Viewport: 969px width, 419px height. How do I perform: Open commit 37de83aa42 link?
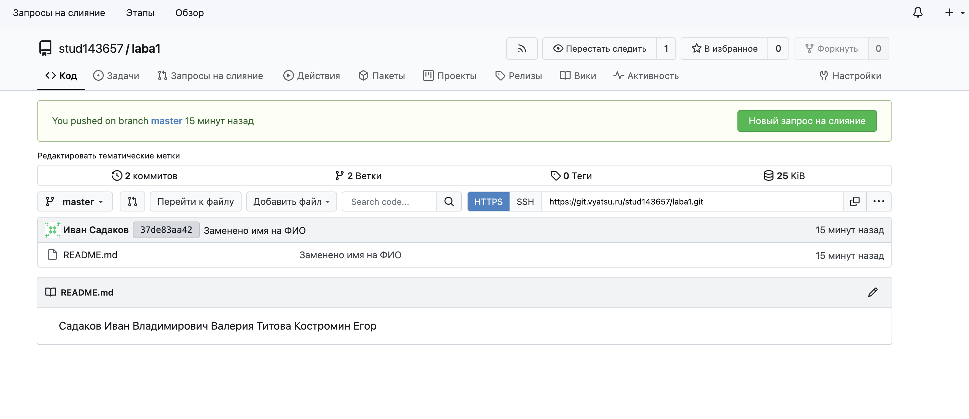166,230
